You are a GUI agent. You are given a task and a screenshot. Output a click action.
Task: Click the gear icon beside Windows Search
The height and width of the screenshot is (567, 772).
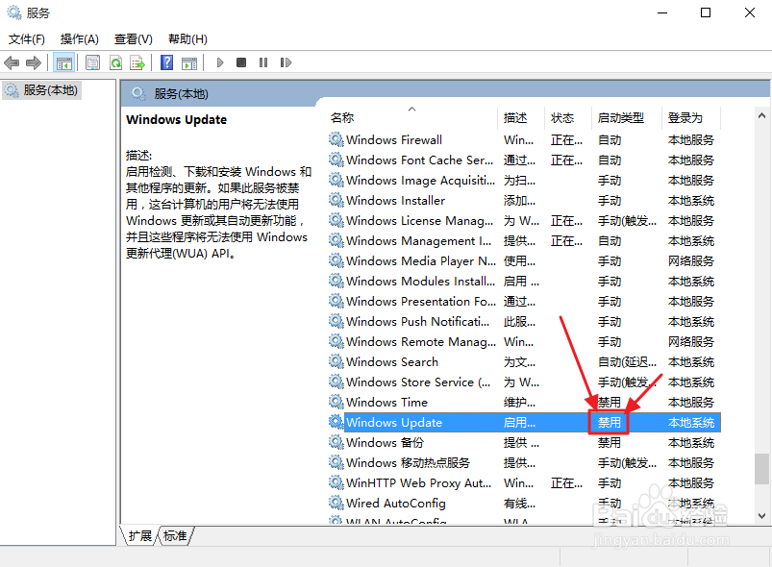point(336,361)
